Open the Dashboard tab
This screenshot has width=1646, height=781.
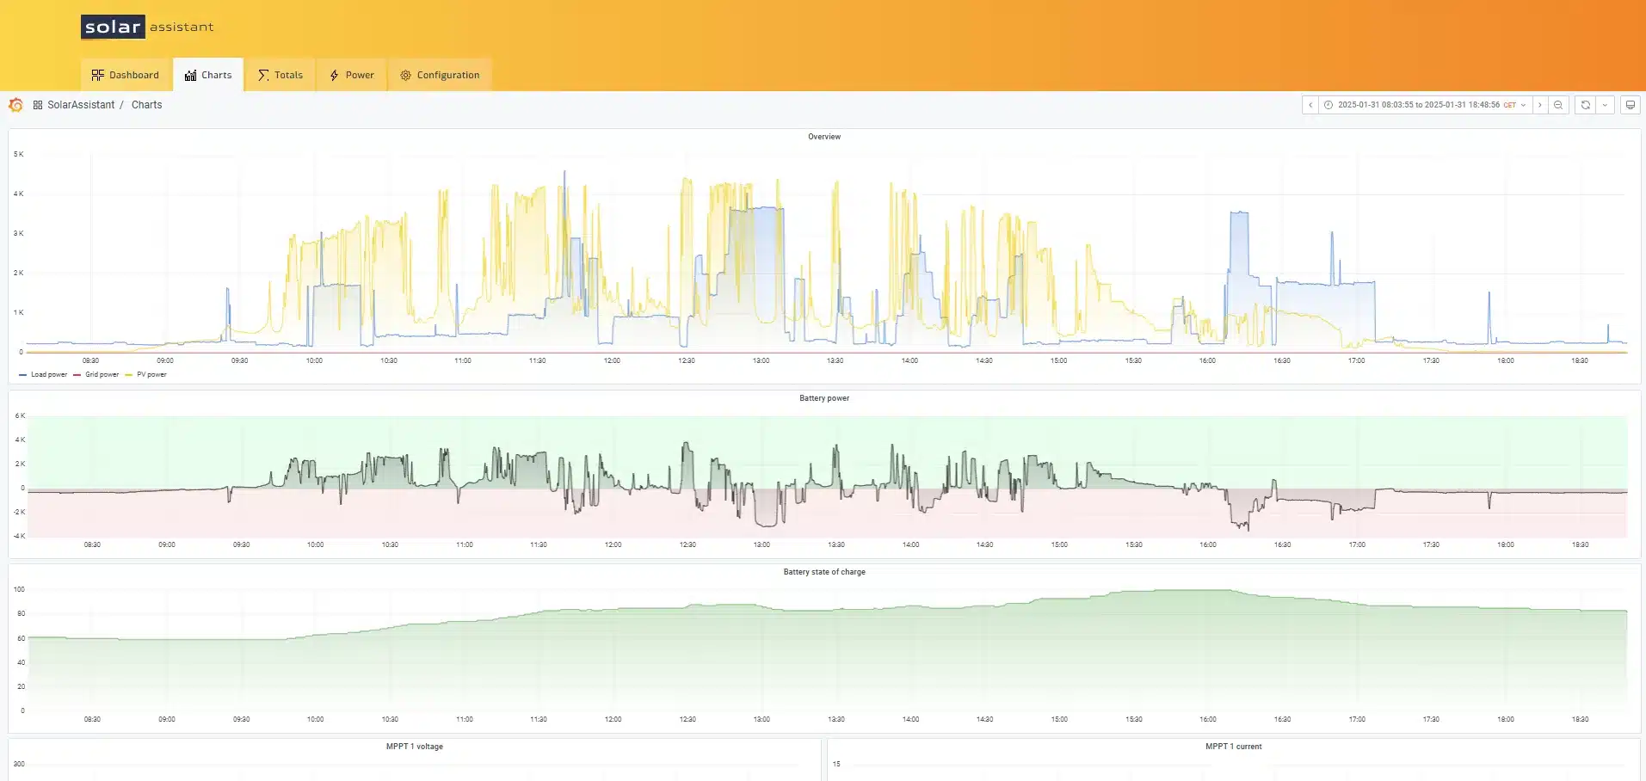tap(126, 75)
